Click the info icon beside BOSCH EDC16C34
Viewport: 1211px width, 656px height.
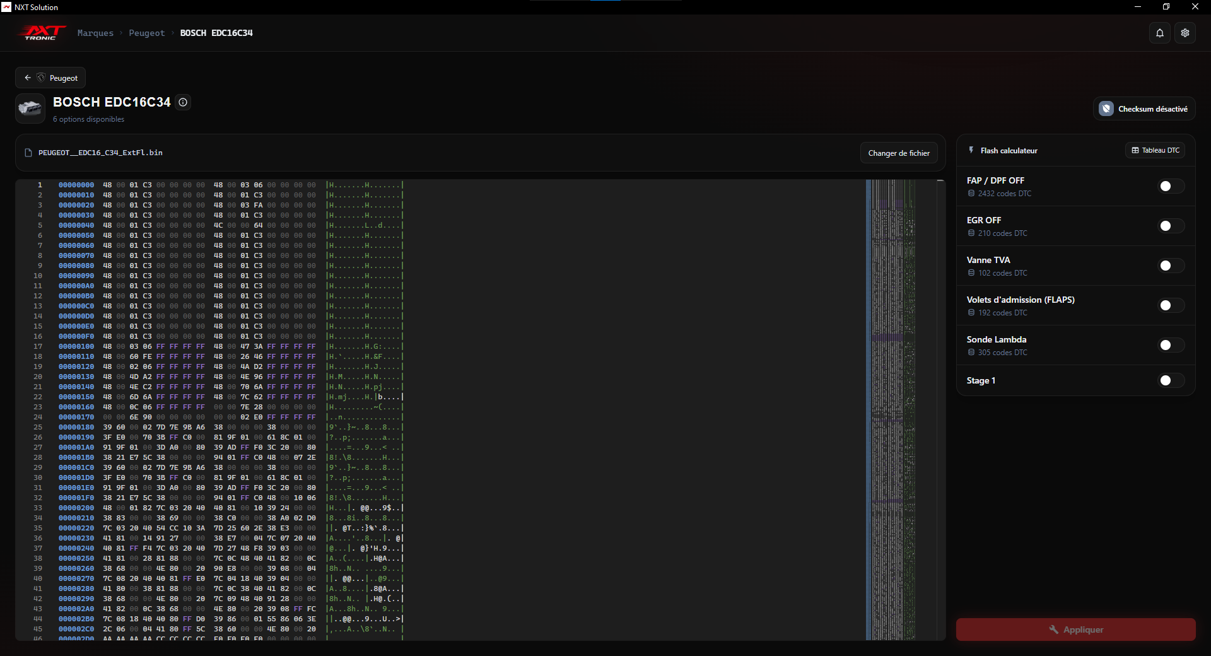pos(183,102)
